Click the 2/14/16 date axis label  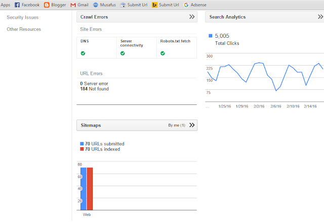pos(310,106)
